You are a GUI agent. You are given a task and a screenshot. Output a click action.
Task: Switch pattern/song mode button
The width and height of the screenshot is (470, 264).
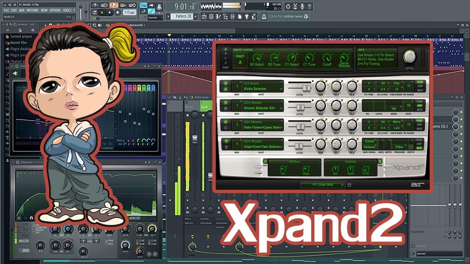[x=94, y=12]
